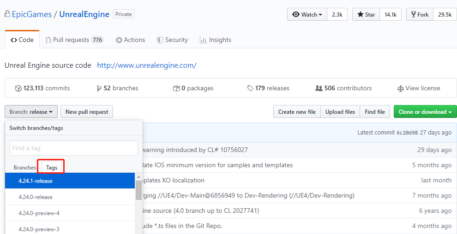Screen dimensions: 457x234
Task: Switch to the Branches tab in dropdown
Action: click(25, 168)
